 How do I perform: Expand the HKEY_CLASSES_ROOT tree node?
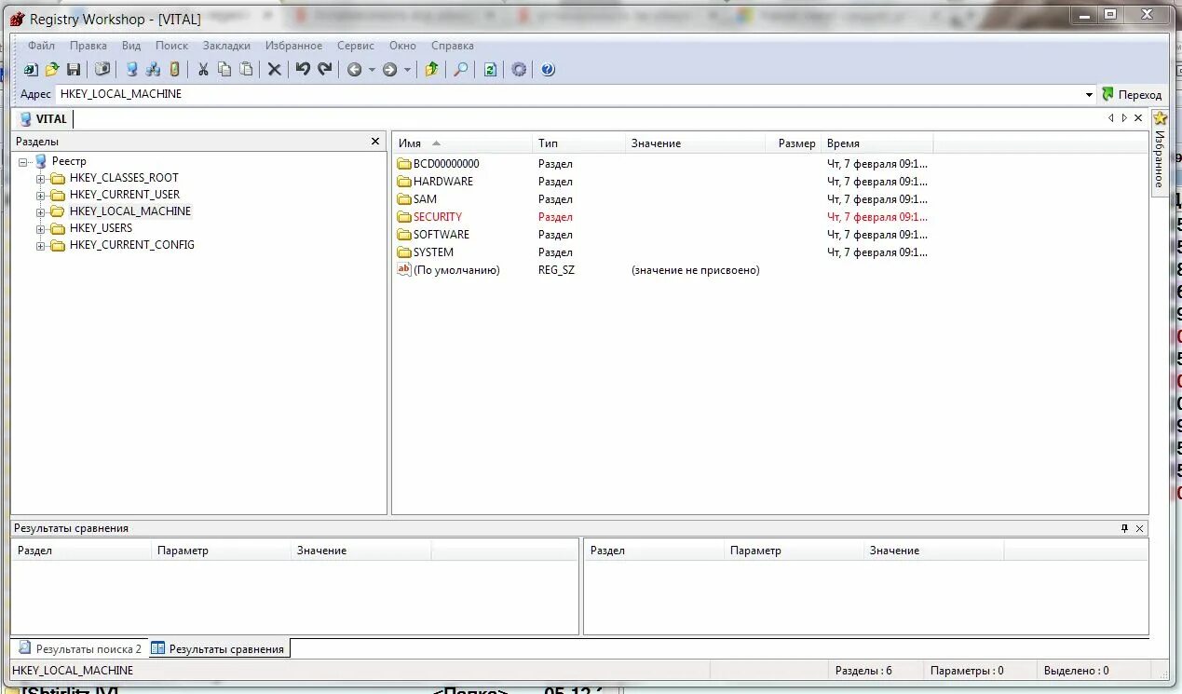point(41,178)
